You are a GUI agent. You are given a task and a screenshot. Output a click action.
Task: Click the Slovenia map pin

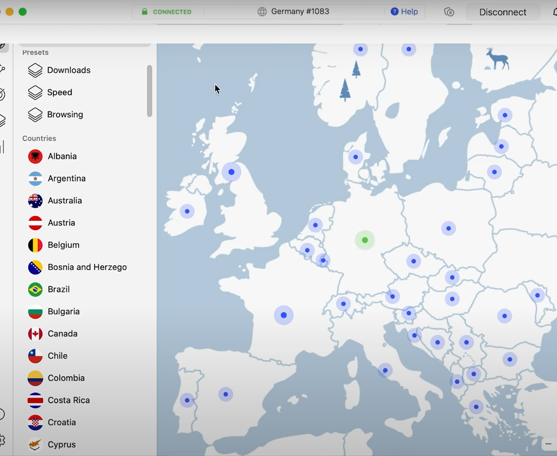pyautogui.click(x=409, y=313)
